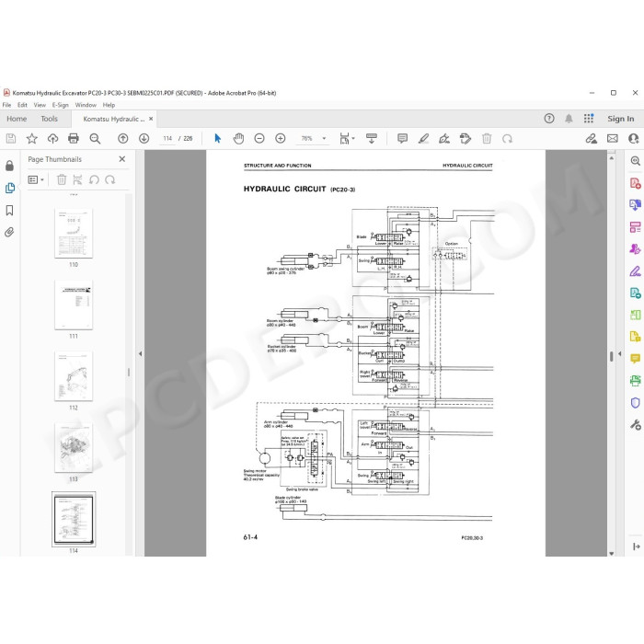Open Protect shield tool in right pane
The image size is (644, 644).
click(635, 403)
